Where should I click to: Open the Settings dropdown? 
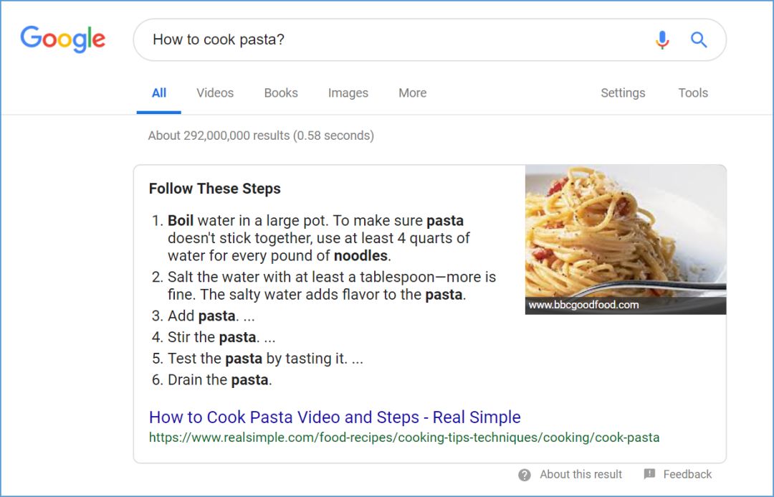click(x=623, y=93)
